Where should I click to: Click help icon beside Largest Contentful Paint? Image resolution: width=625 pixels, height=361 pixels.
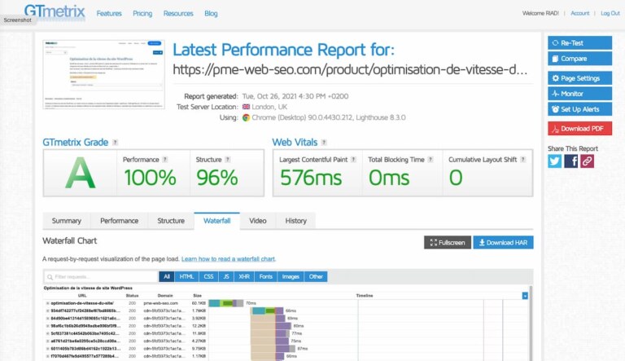(x=353, y=160)
